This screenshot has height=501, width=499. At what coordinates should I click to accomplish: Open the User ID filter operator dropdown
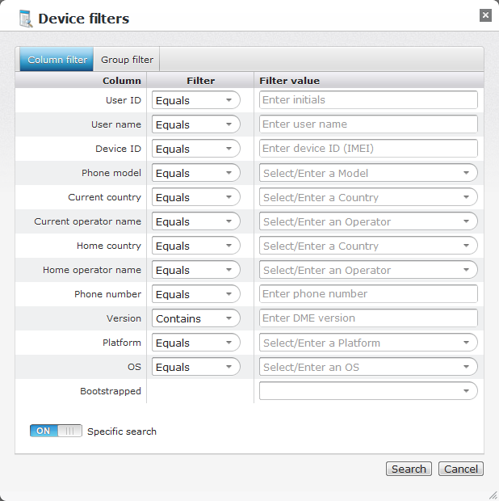(196, 100)
